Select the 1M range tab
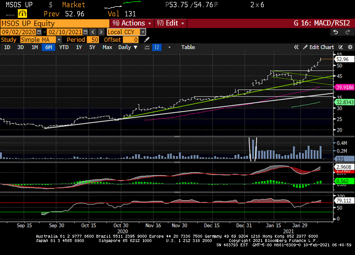Image resolution: width=355 pixels, height=255 pixels. pyautogui.click(x=34, y=47)
